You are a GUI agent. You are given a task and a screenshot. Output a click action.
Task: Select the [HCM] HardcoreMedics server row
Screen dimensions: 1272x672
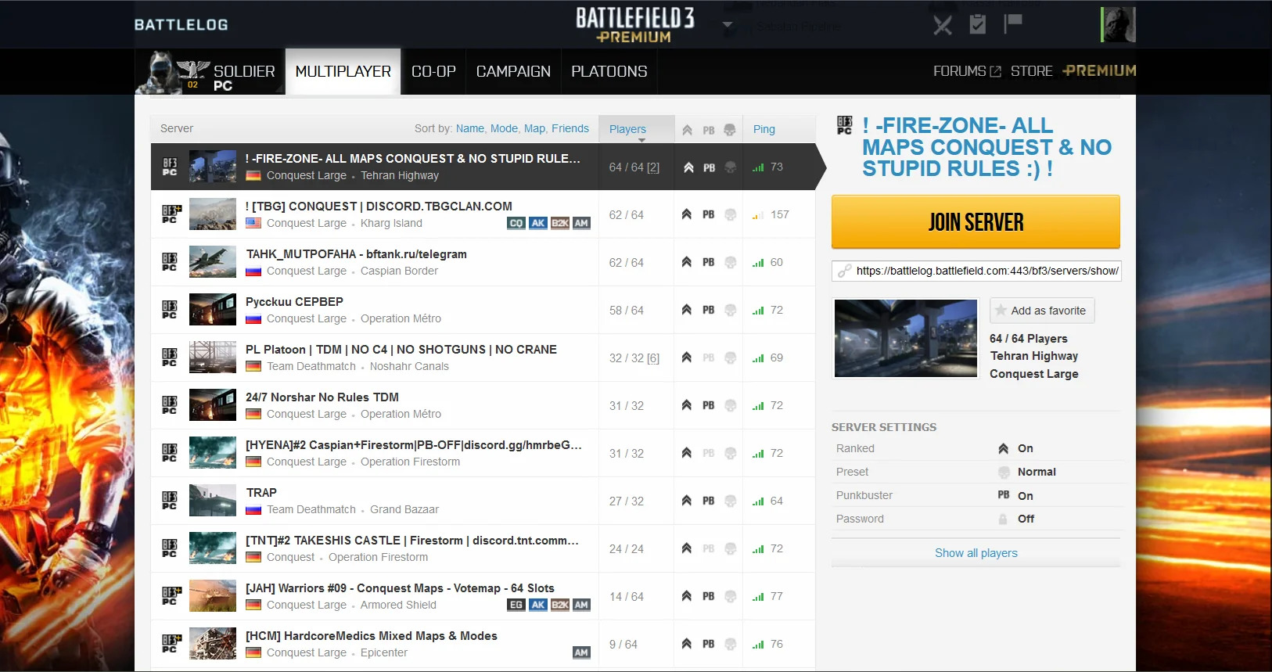(x=483, y=644)
